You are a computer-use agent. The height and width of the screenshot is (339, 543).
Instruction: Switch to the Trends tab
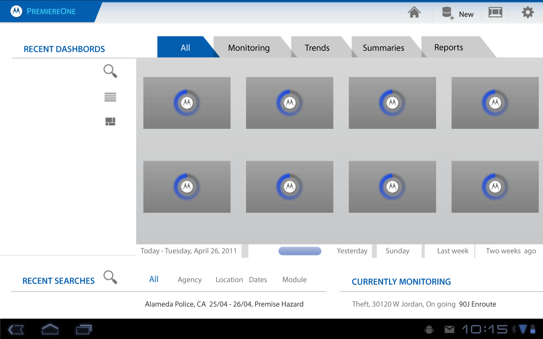click(317, 47)
